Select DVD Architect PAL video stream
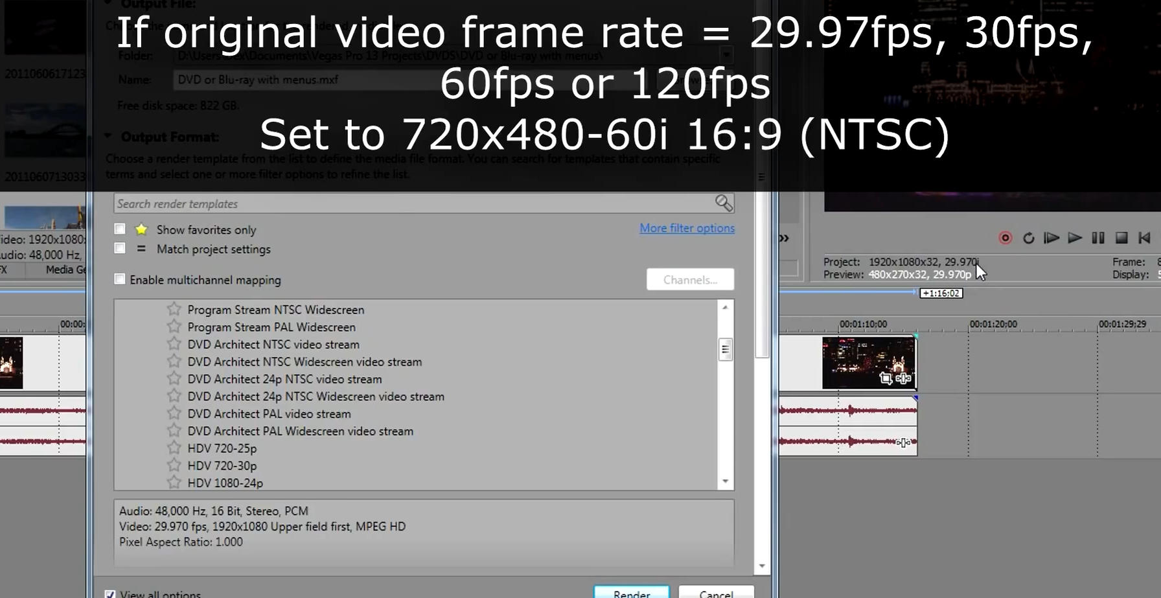The image size is (1161, 598). point(269,414)
